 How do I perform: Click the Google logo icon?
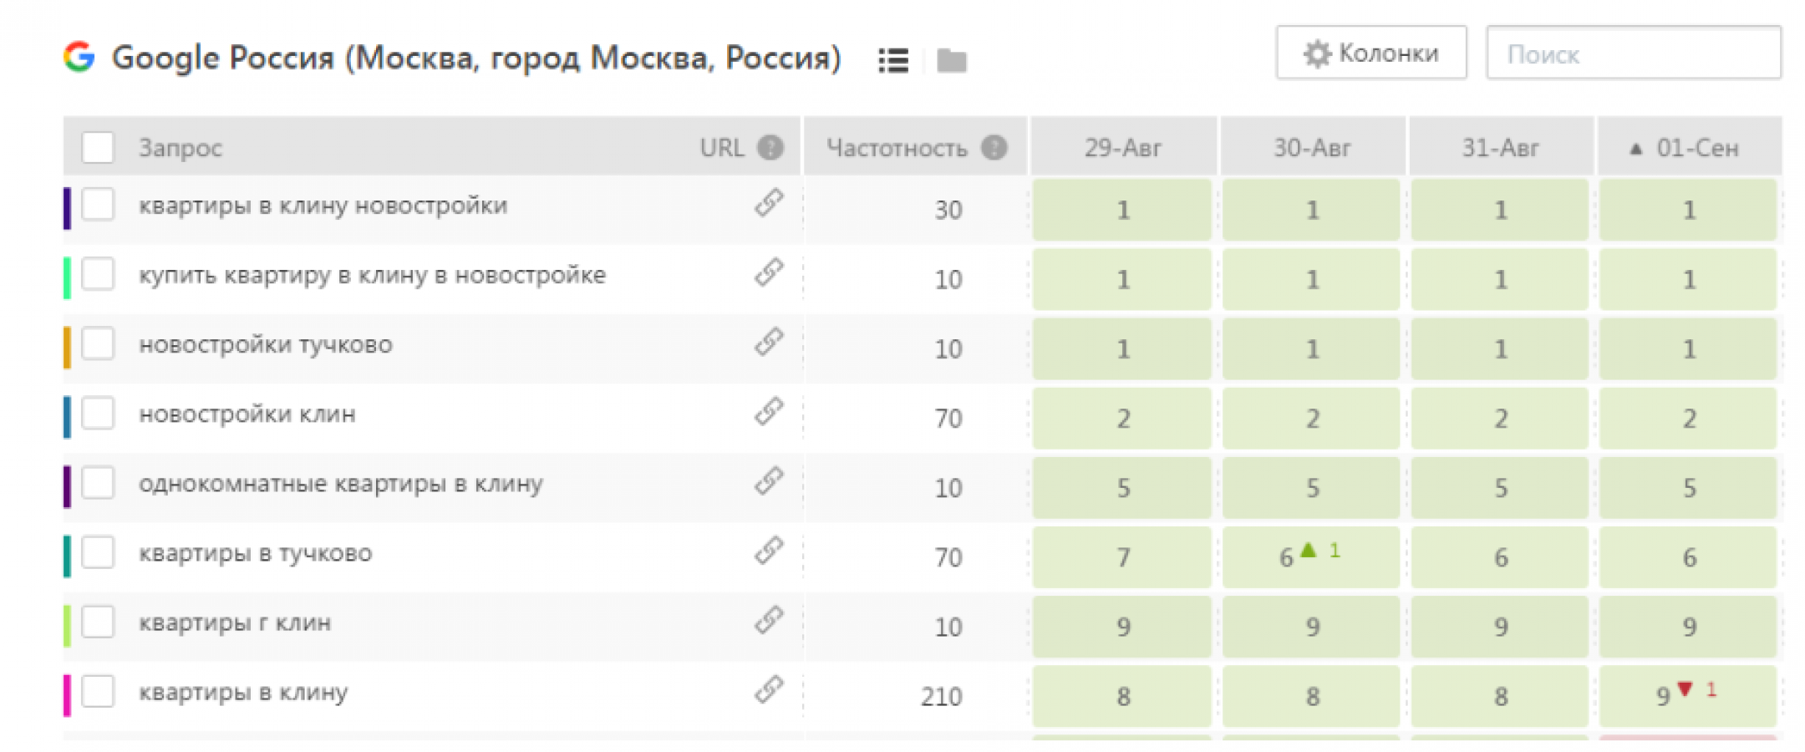[x=79, y=57]
